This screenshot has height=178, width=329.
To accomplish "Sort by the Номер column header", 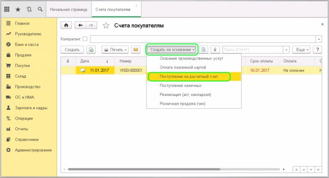I will pos(130,61).
